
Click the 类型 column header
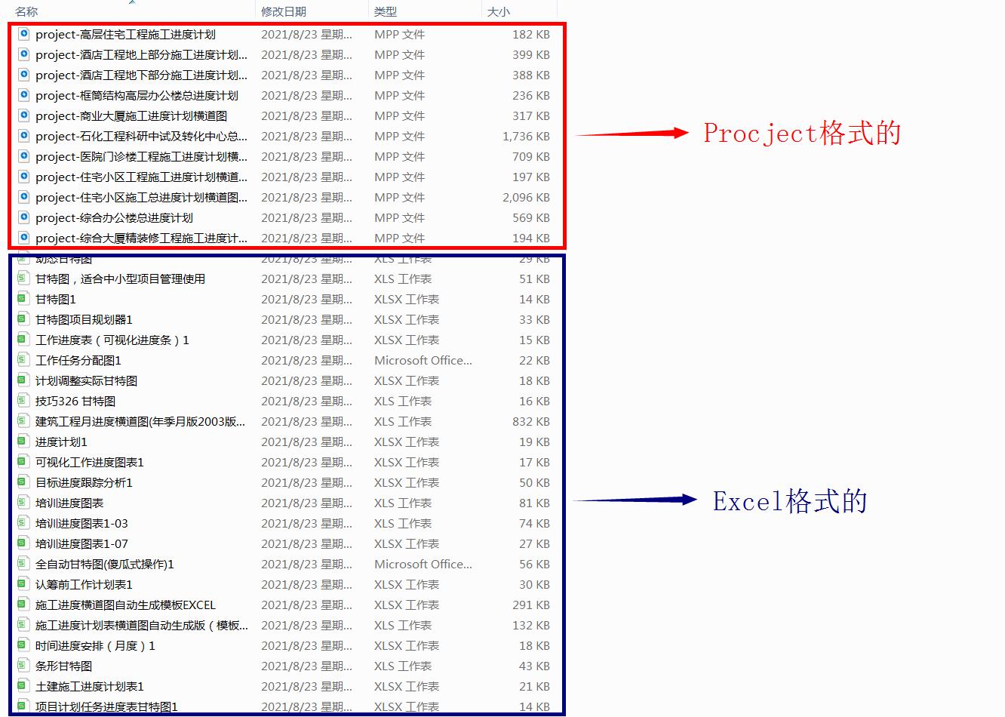pos(385,11)
